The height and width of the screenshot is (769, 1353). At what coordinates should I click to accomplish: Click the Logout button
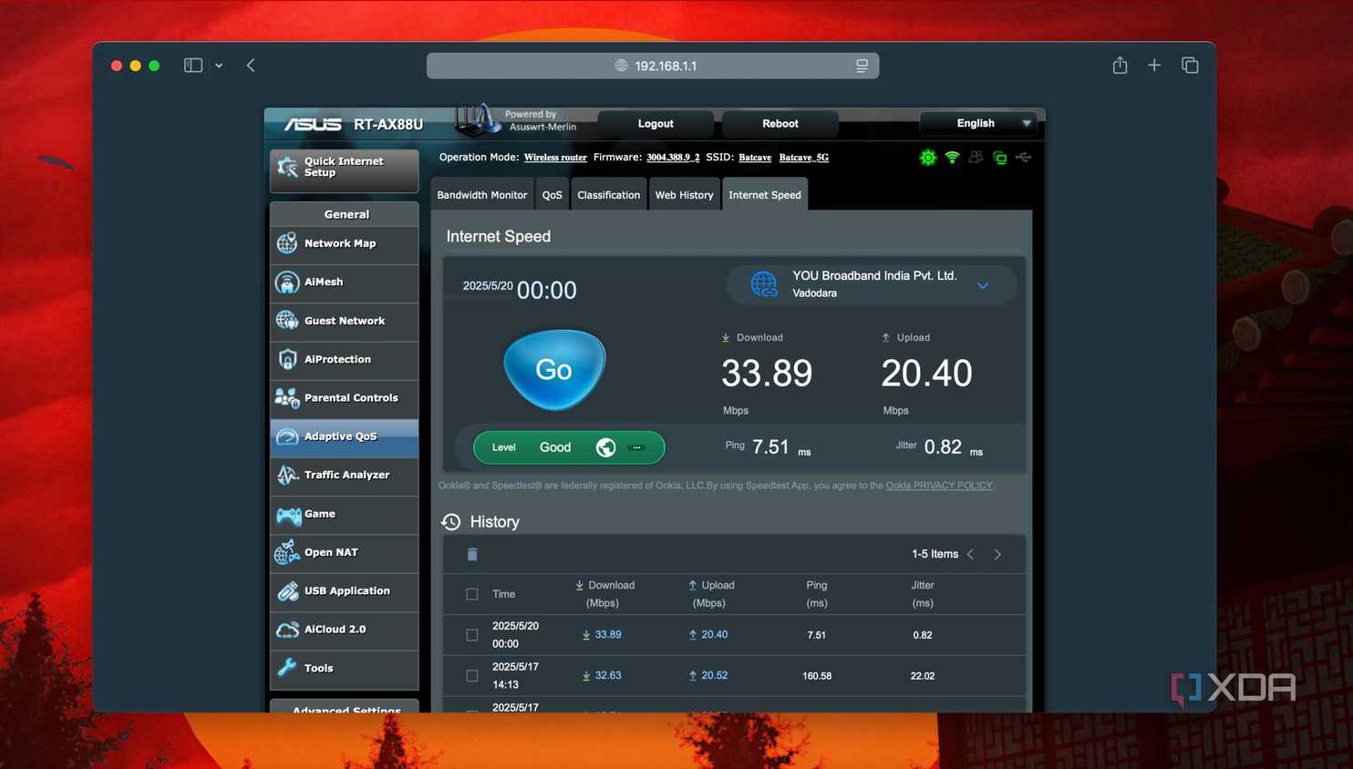pyautogui.click(x=656, y=124)
